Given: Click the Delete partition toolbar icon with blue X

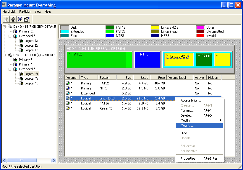Looking at the screenshot, I should 20,19.
